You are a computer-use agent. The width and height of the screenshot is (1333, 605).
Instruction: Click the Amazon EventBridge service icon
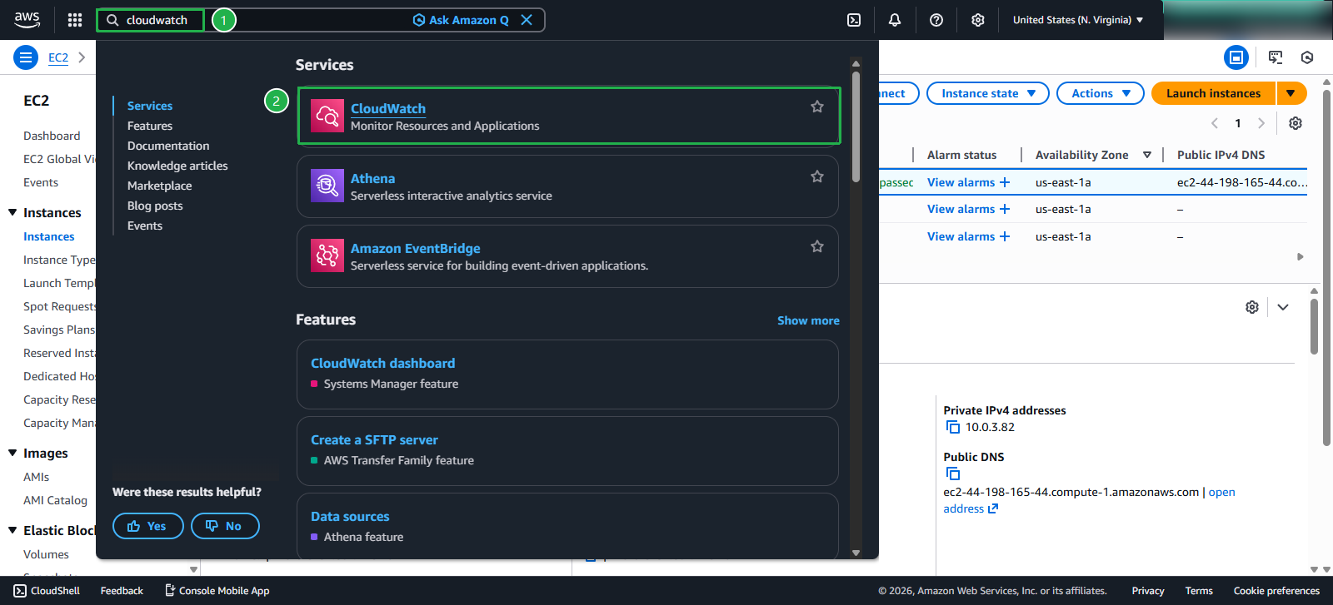[327, 255]
